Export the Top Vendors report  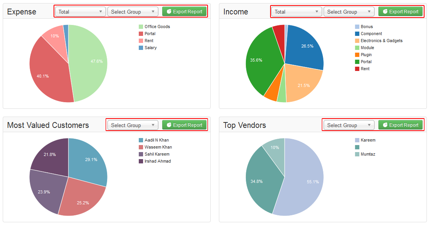(400, 125)
